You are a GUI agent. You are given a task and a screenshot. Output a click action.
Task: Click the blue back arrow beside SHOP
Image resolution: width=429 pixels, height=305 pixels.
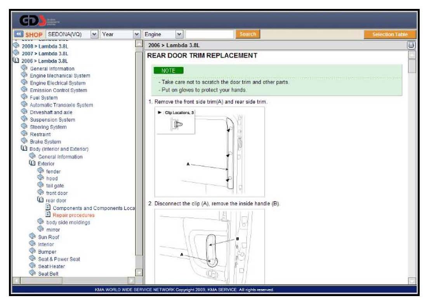point(19,34)
